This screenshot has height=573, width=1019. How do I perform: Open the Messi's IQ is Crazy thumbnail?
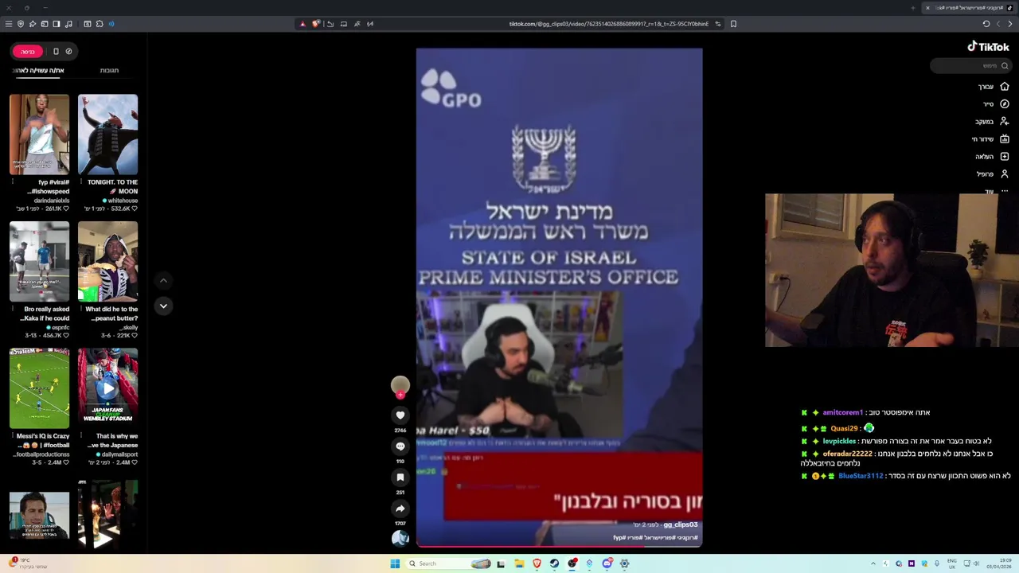click(39, 388)
